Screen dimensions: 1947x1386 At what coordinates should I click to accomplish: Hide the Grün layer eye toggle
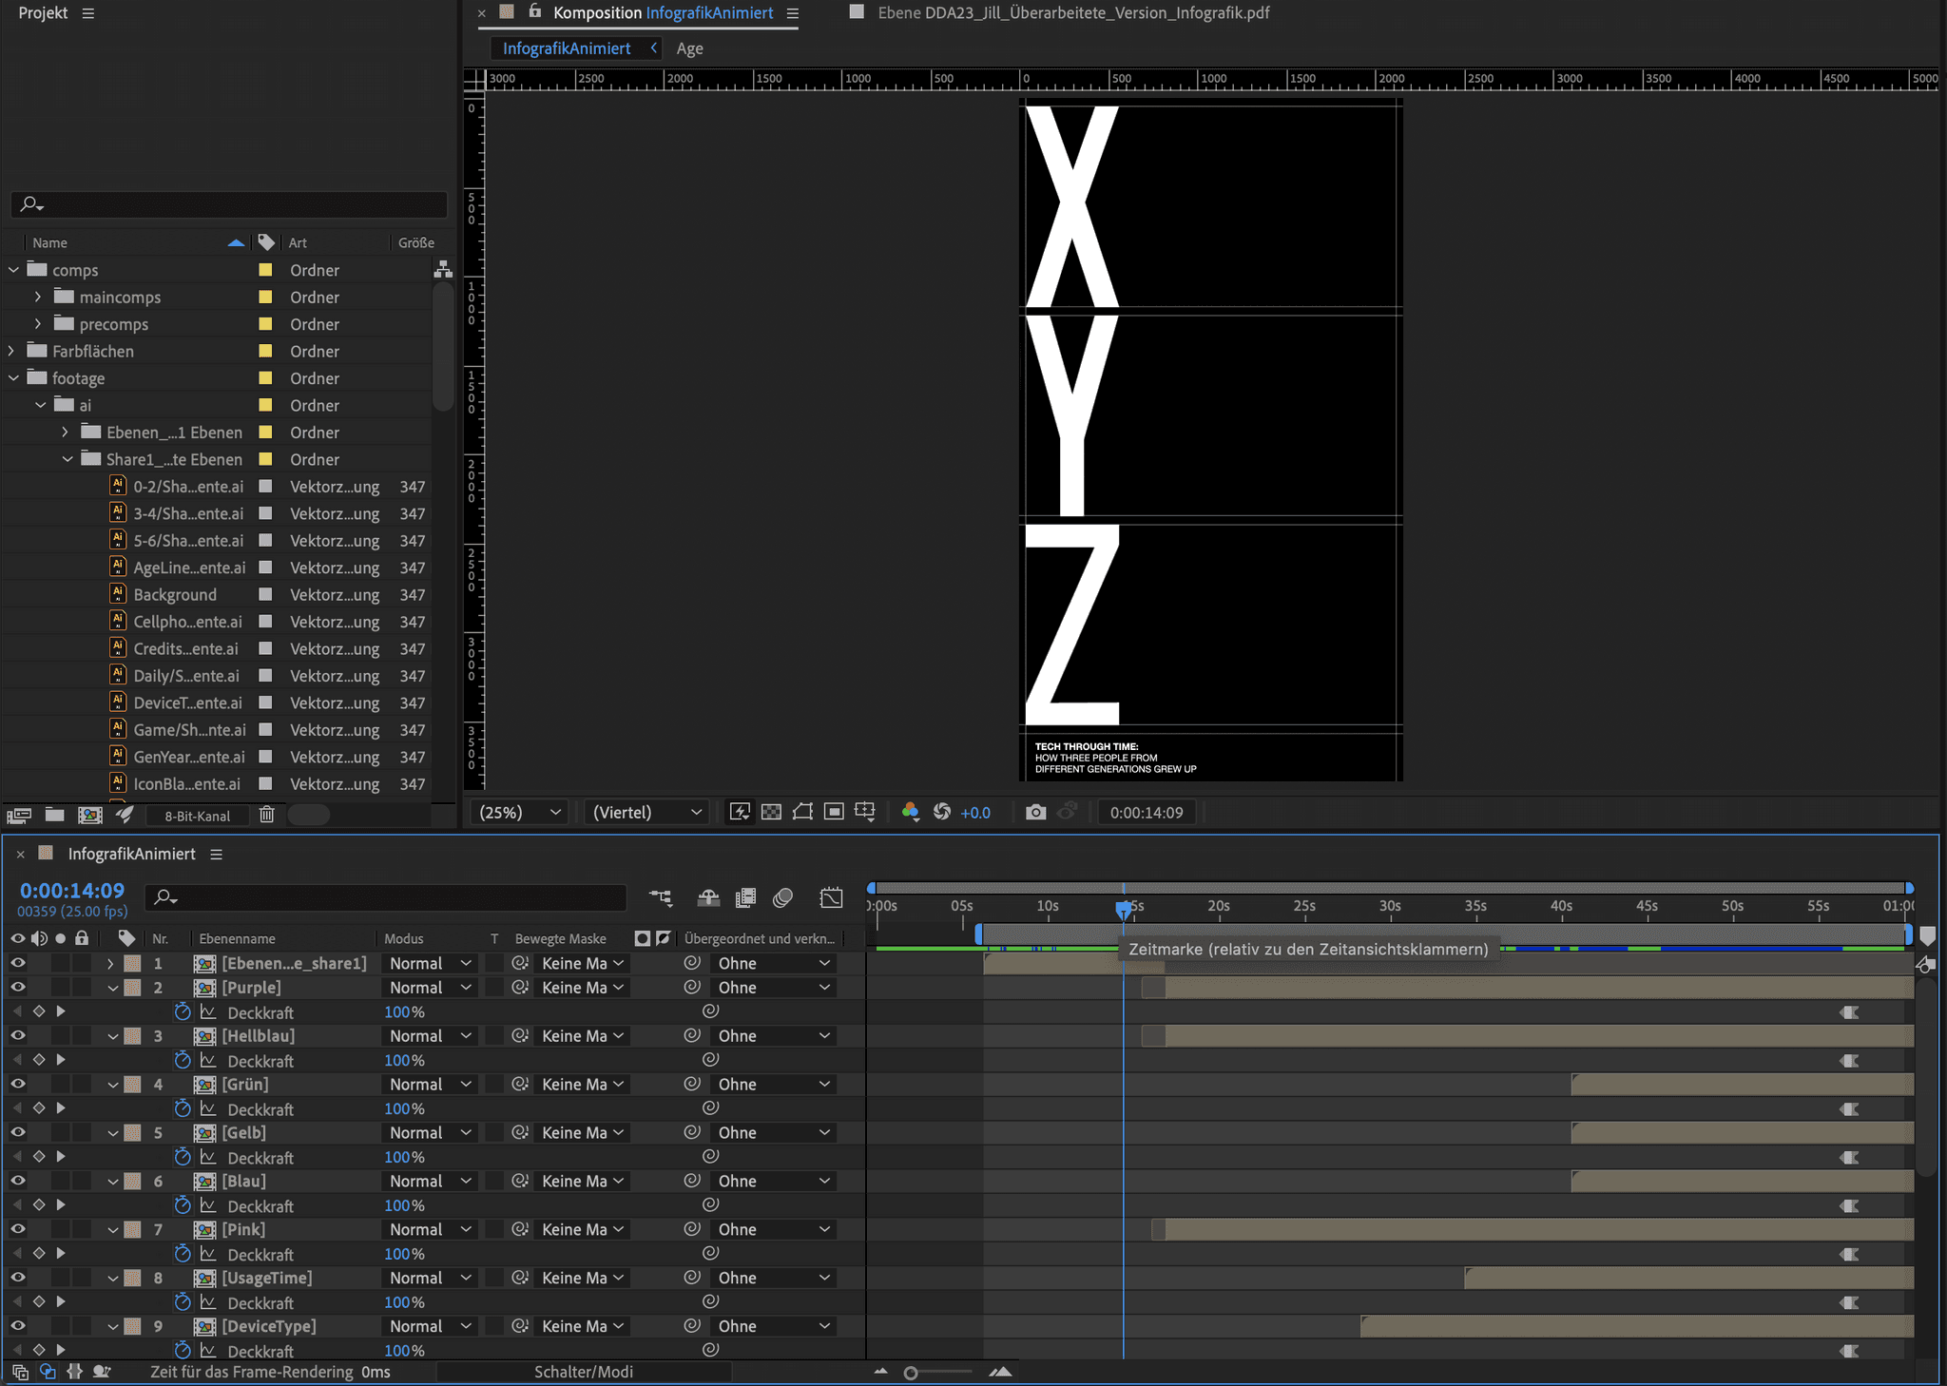click(18, 1085)
